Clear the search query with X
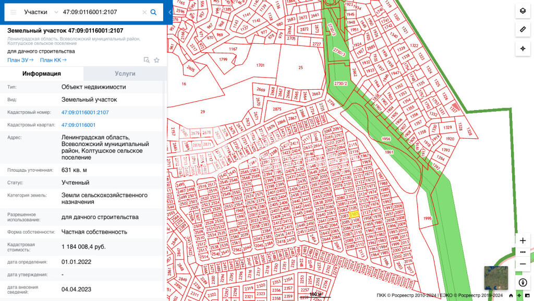The height and width of the screenshot is (301, 534). point(144,12)
